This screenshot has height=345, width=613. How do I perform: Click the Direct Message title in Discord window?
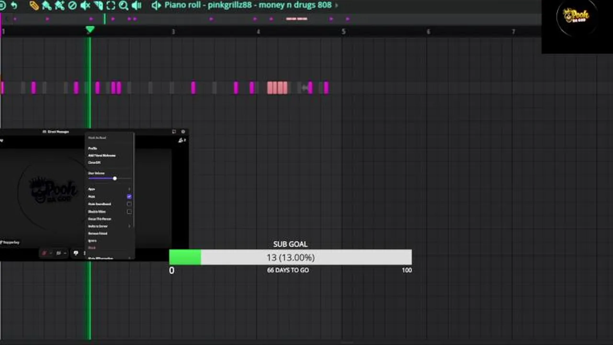point(58,132)
